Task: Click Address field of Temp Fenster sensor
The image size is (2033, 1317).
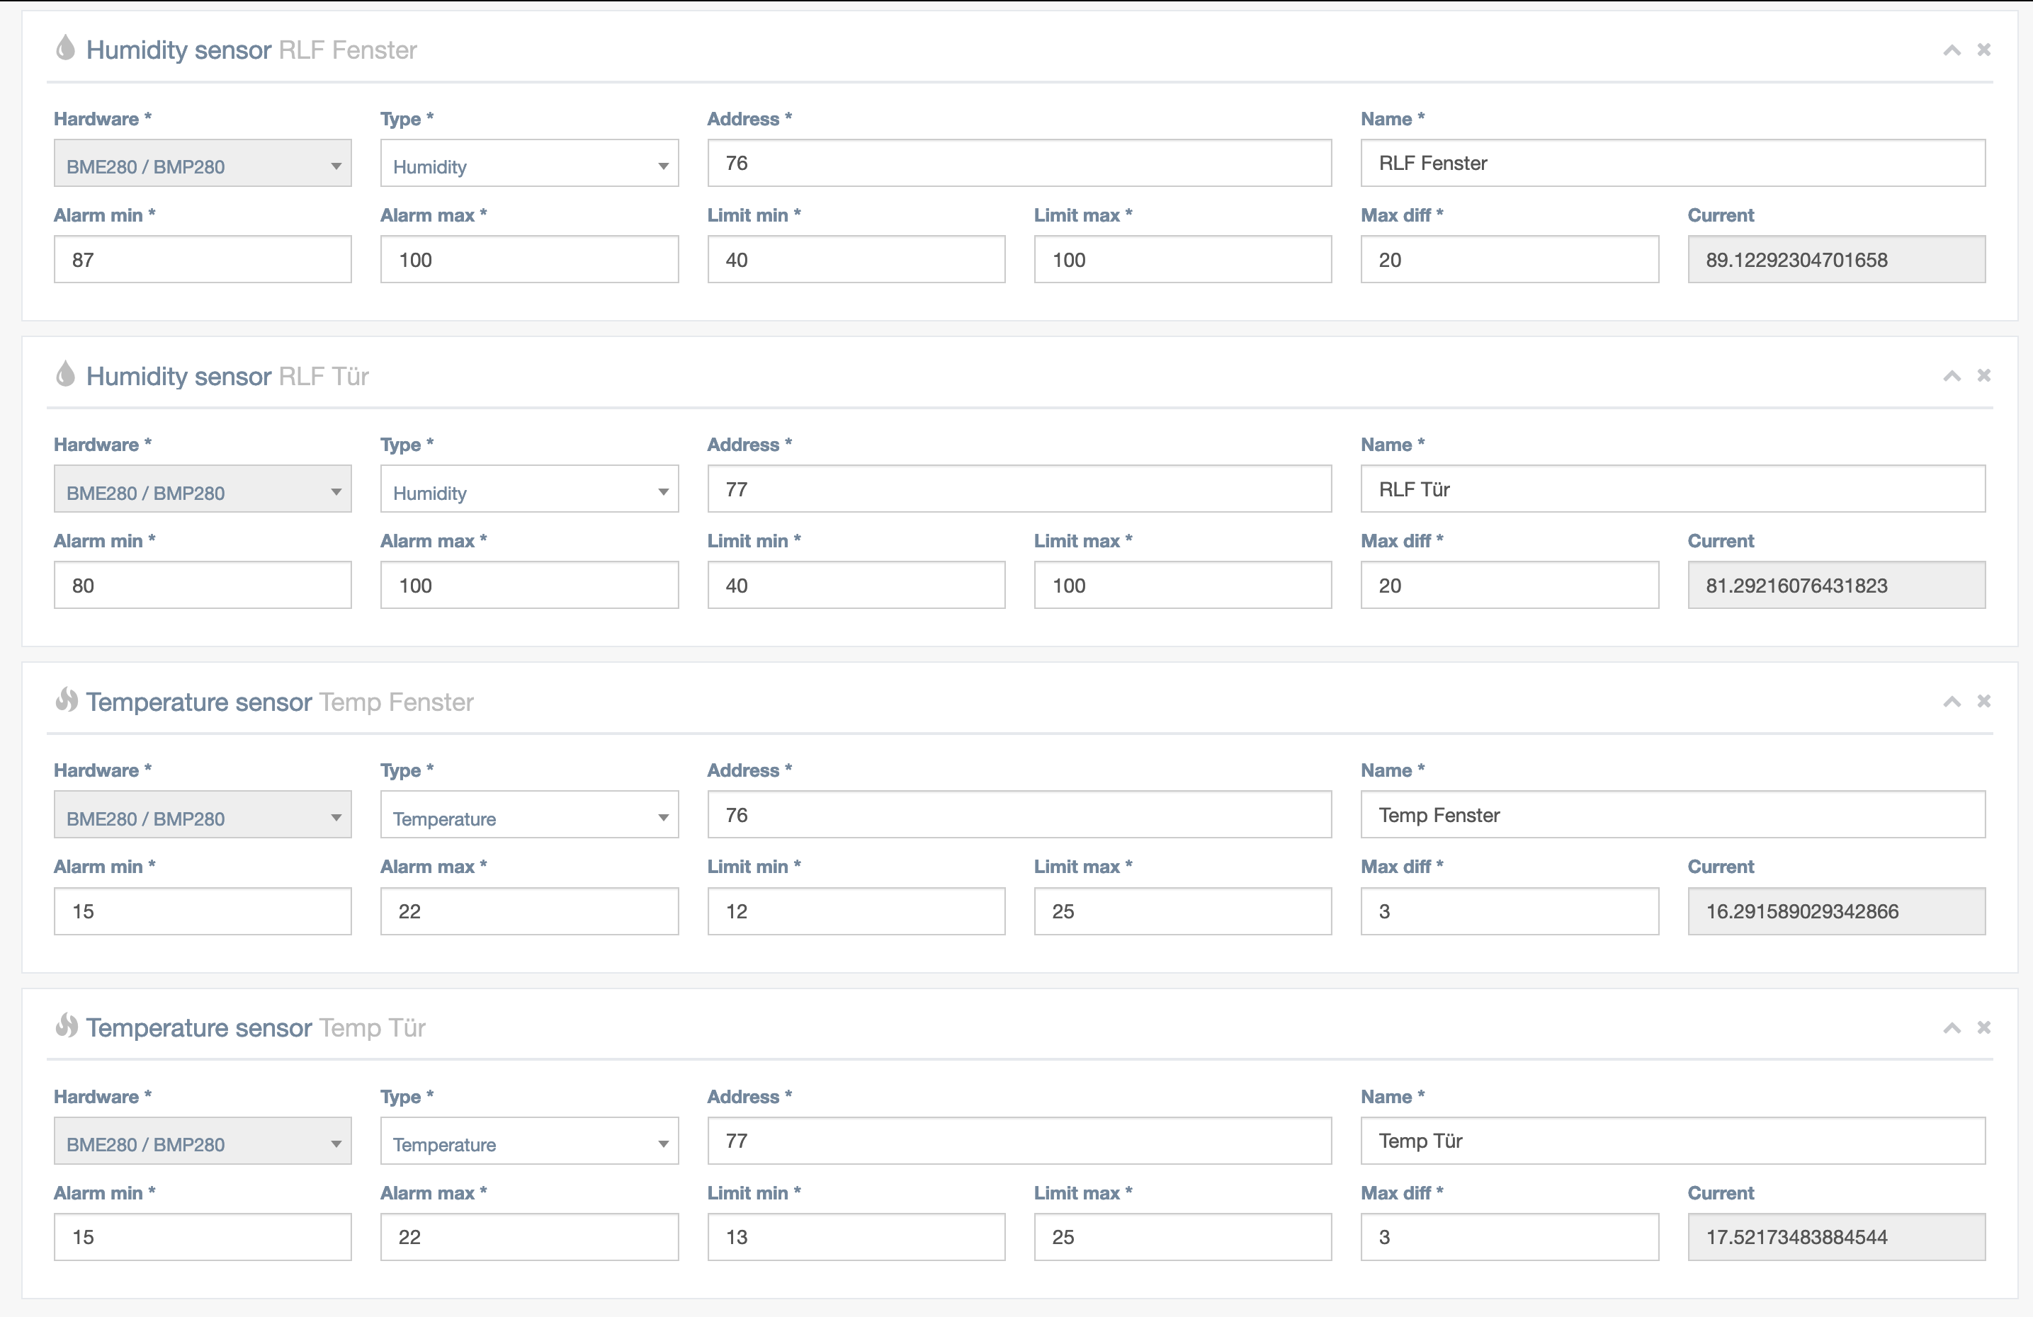Action: click(x=1018, y=815)
